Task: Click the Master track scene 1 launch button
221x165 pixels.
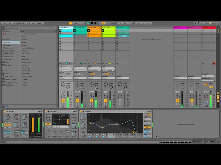Action: point(203,30)
